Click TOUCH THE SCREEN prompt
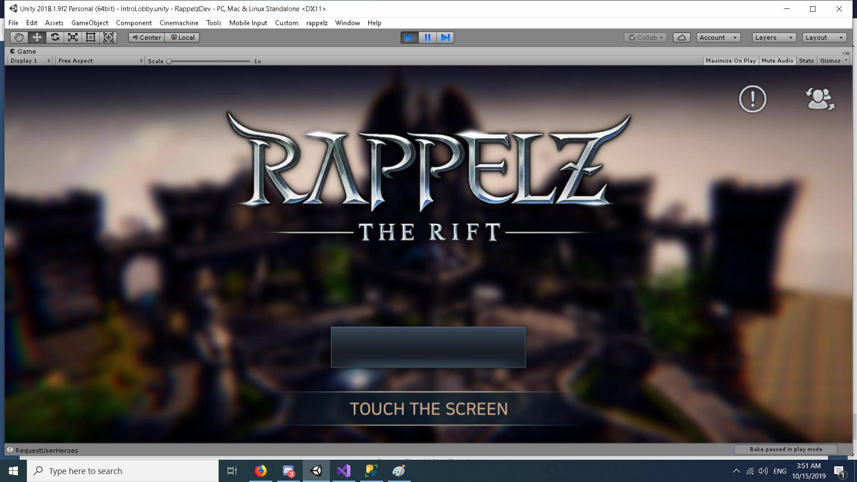The width and height of the screenshot is (857, 482). click(428, 409)
